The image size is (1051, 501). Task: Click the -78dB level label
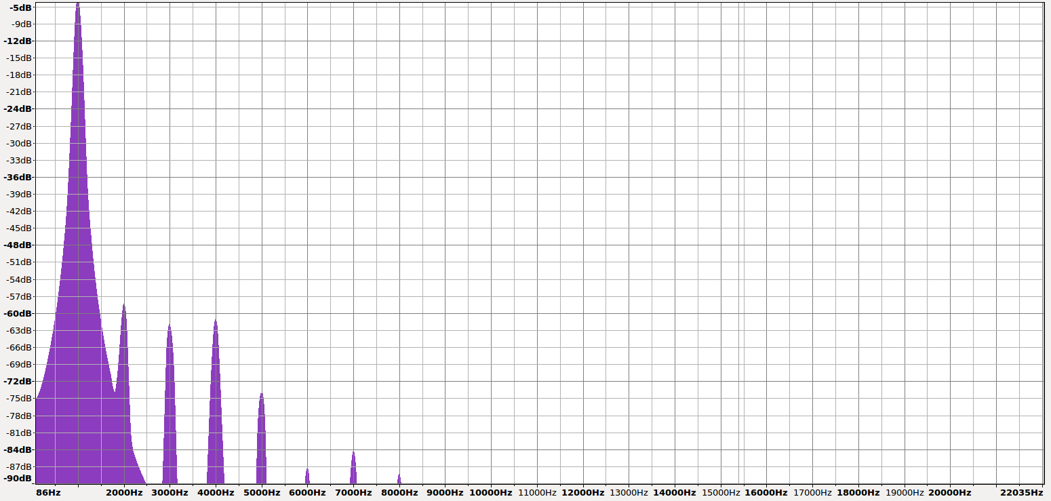(x=18, y=416)
